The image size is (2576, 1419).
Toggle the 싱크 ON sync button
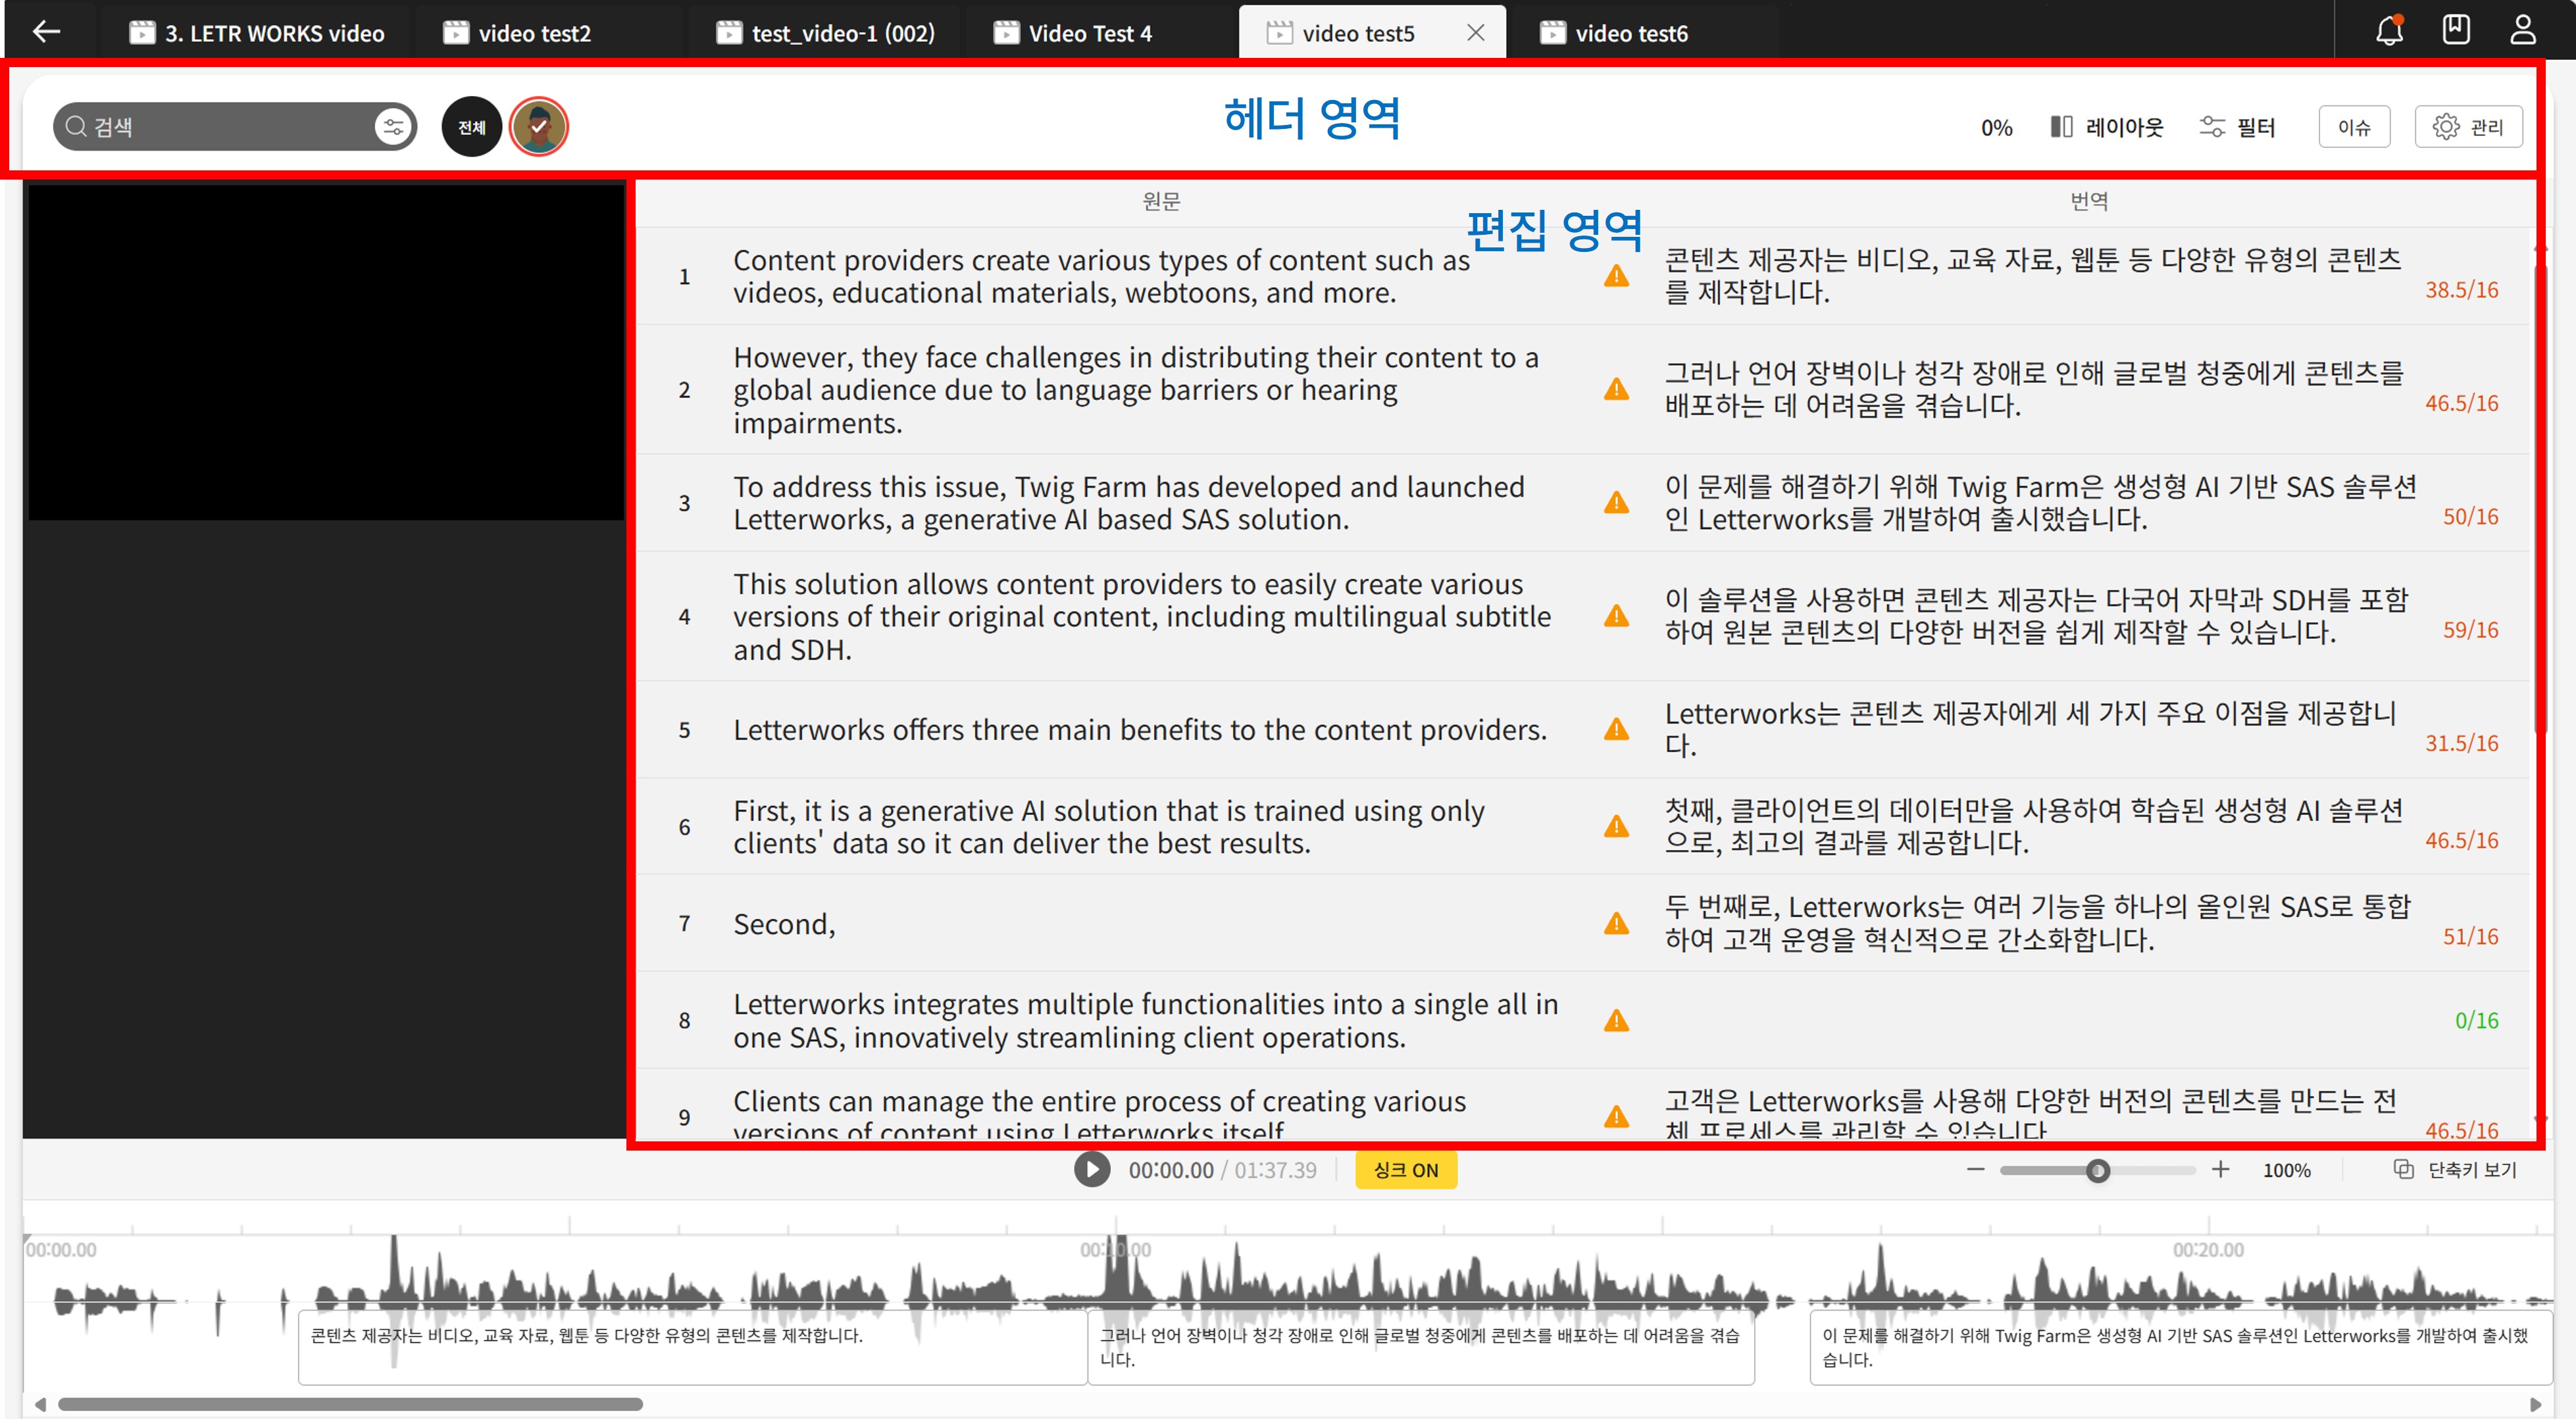click(1405, 1170)
